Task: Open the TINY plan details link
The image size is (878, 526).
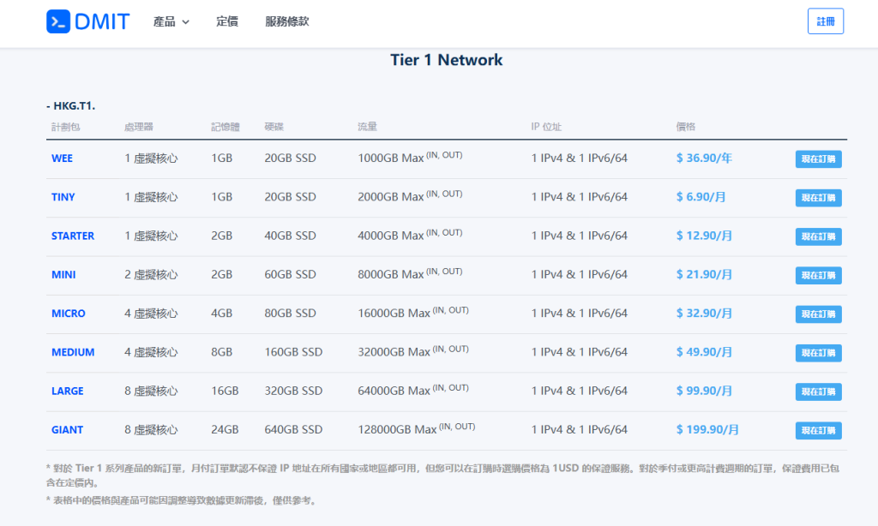Action: click(63, 197)
